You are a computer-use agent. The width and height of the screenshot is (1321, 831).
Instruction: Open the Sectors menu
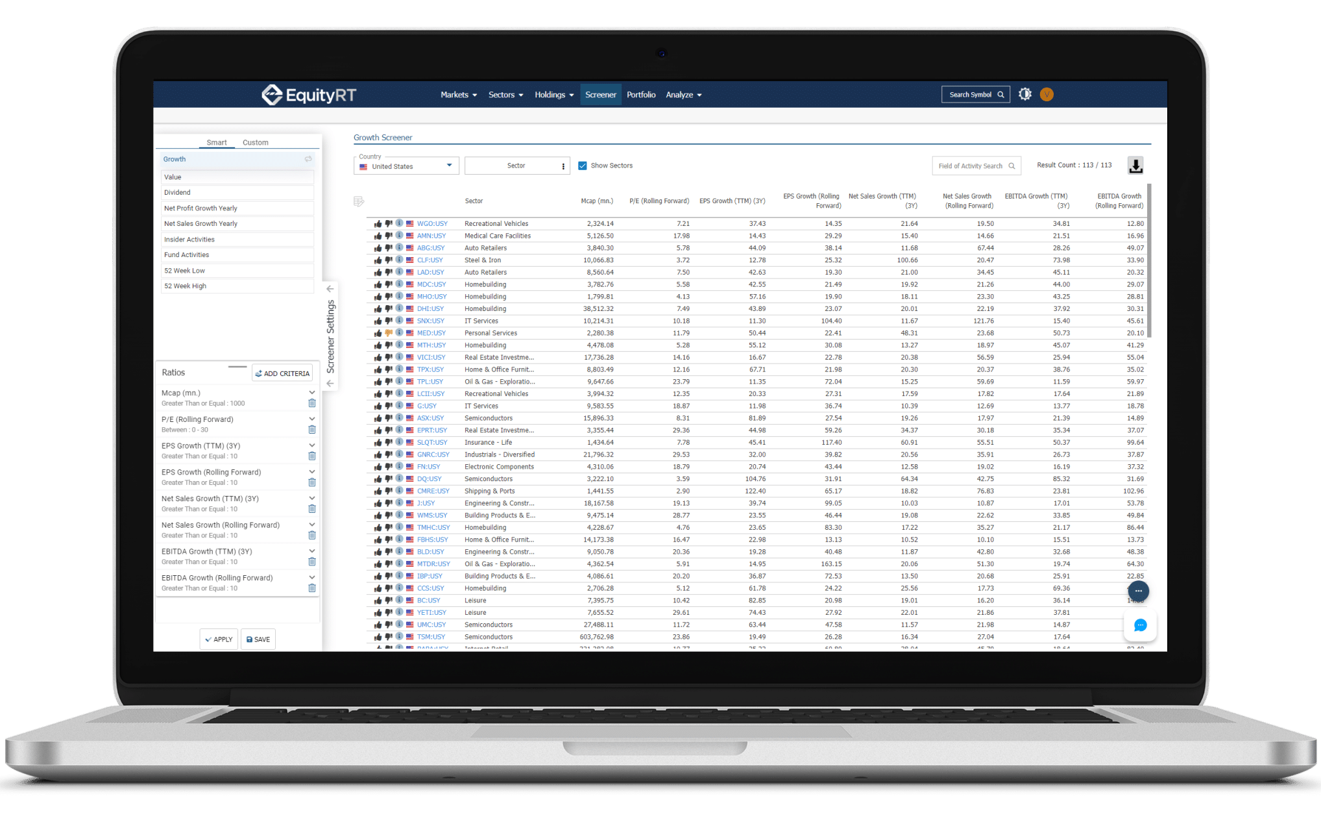[x=505, y=95]
